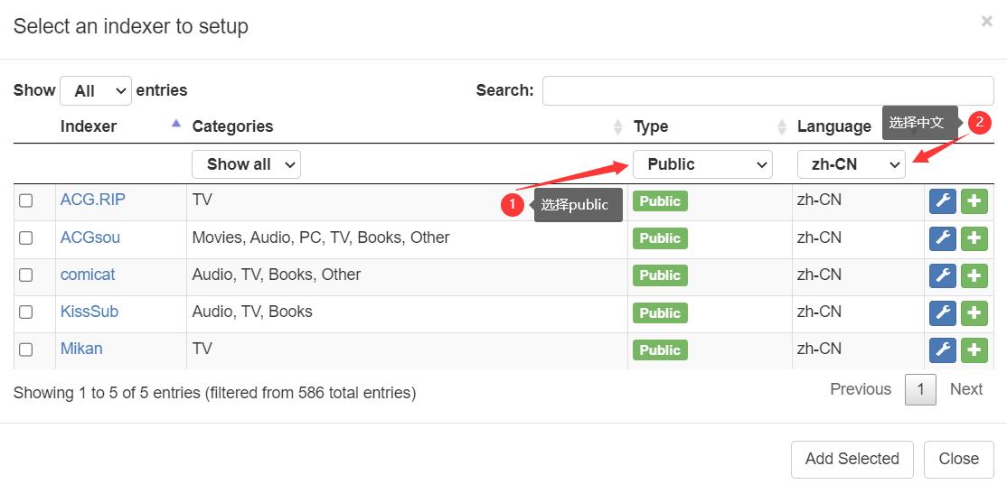Add KissSub using its green plus icon
This screenshot has width=1007, height=494.
974,312
